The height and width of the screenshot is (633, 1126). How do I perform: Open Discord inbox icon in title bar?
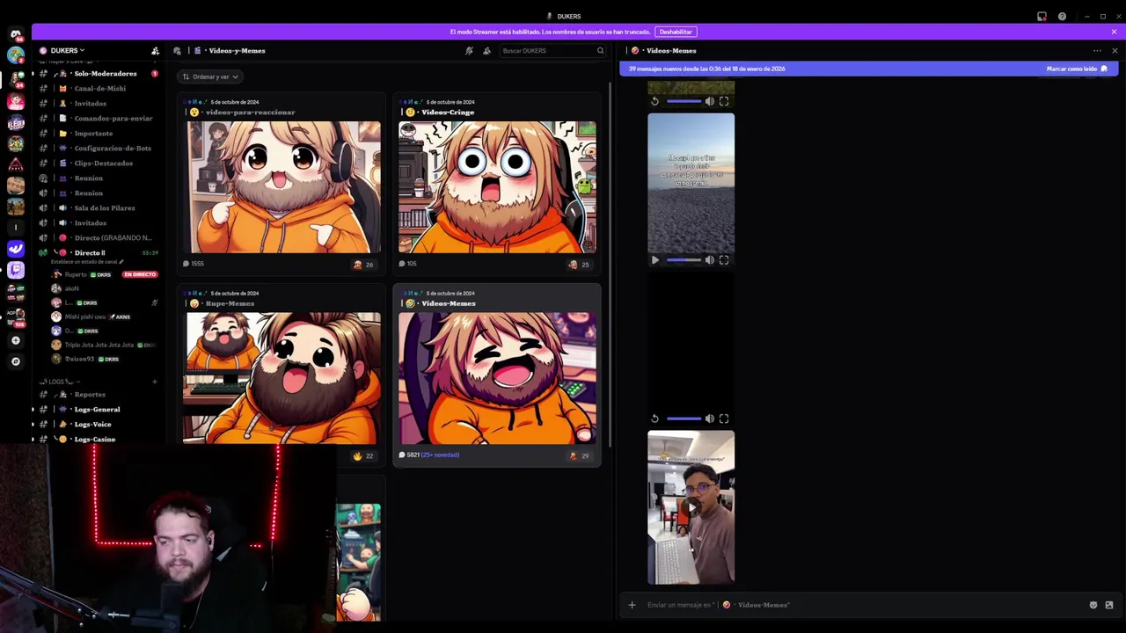pos(1042,16)
